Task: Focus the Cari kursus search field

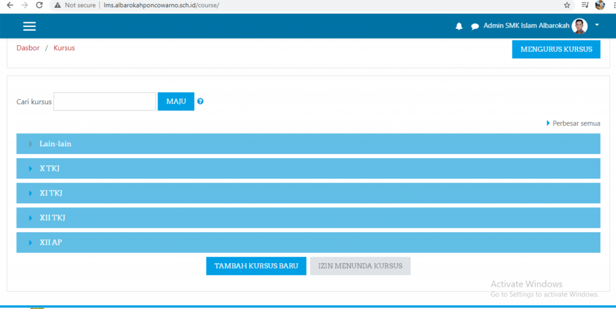Action: 105,102
